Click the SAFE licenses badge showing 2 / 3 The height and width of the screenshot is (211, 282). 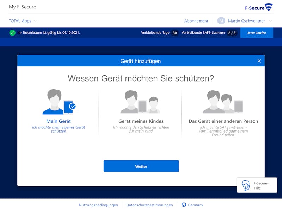coord(232,33)
